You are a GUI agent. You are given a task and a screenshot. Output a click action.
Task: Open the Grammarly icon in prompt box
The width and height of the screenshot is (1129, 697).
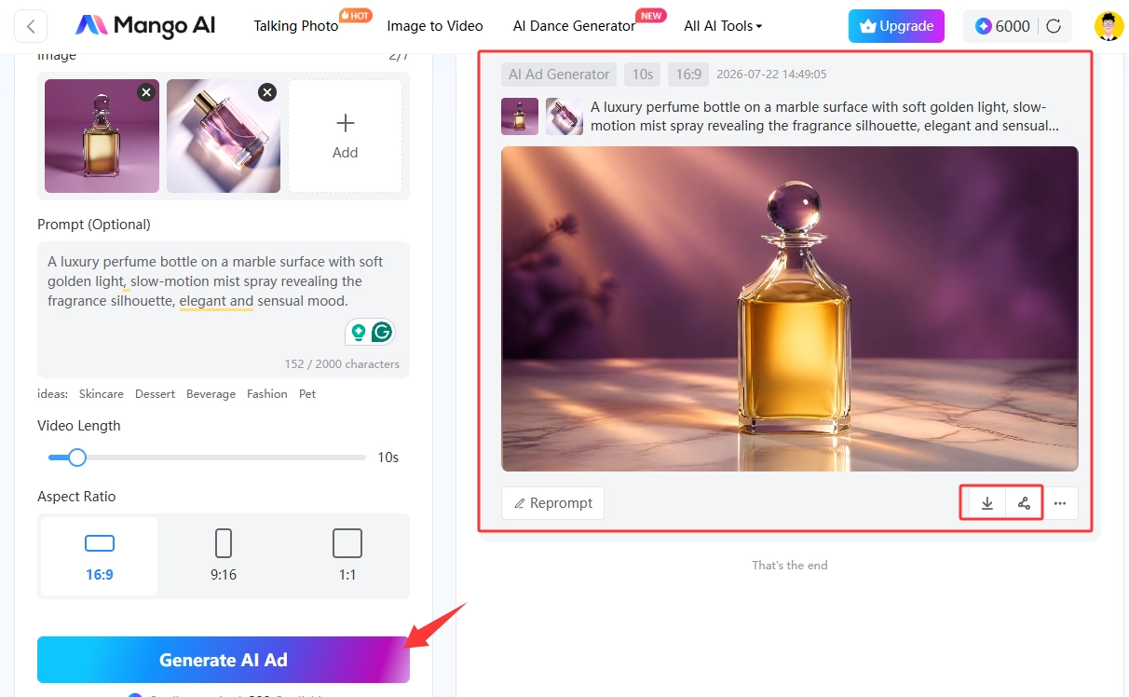pos(382,332)
